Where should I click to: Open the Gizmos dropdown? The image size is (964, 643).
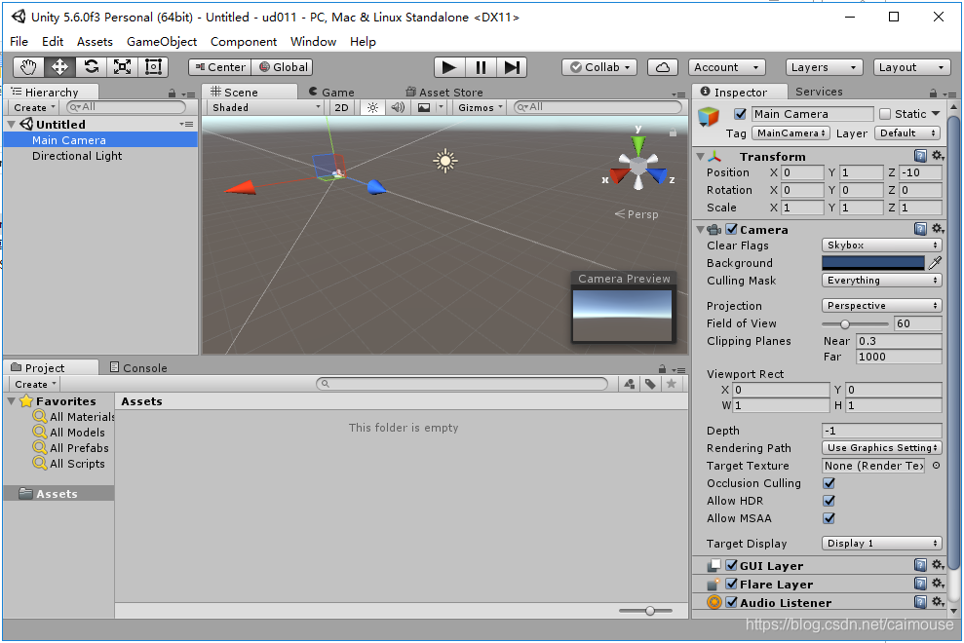click(x=481, y=107)
